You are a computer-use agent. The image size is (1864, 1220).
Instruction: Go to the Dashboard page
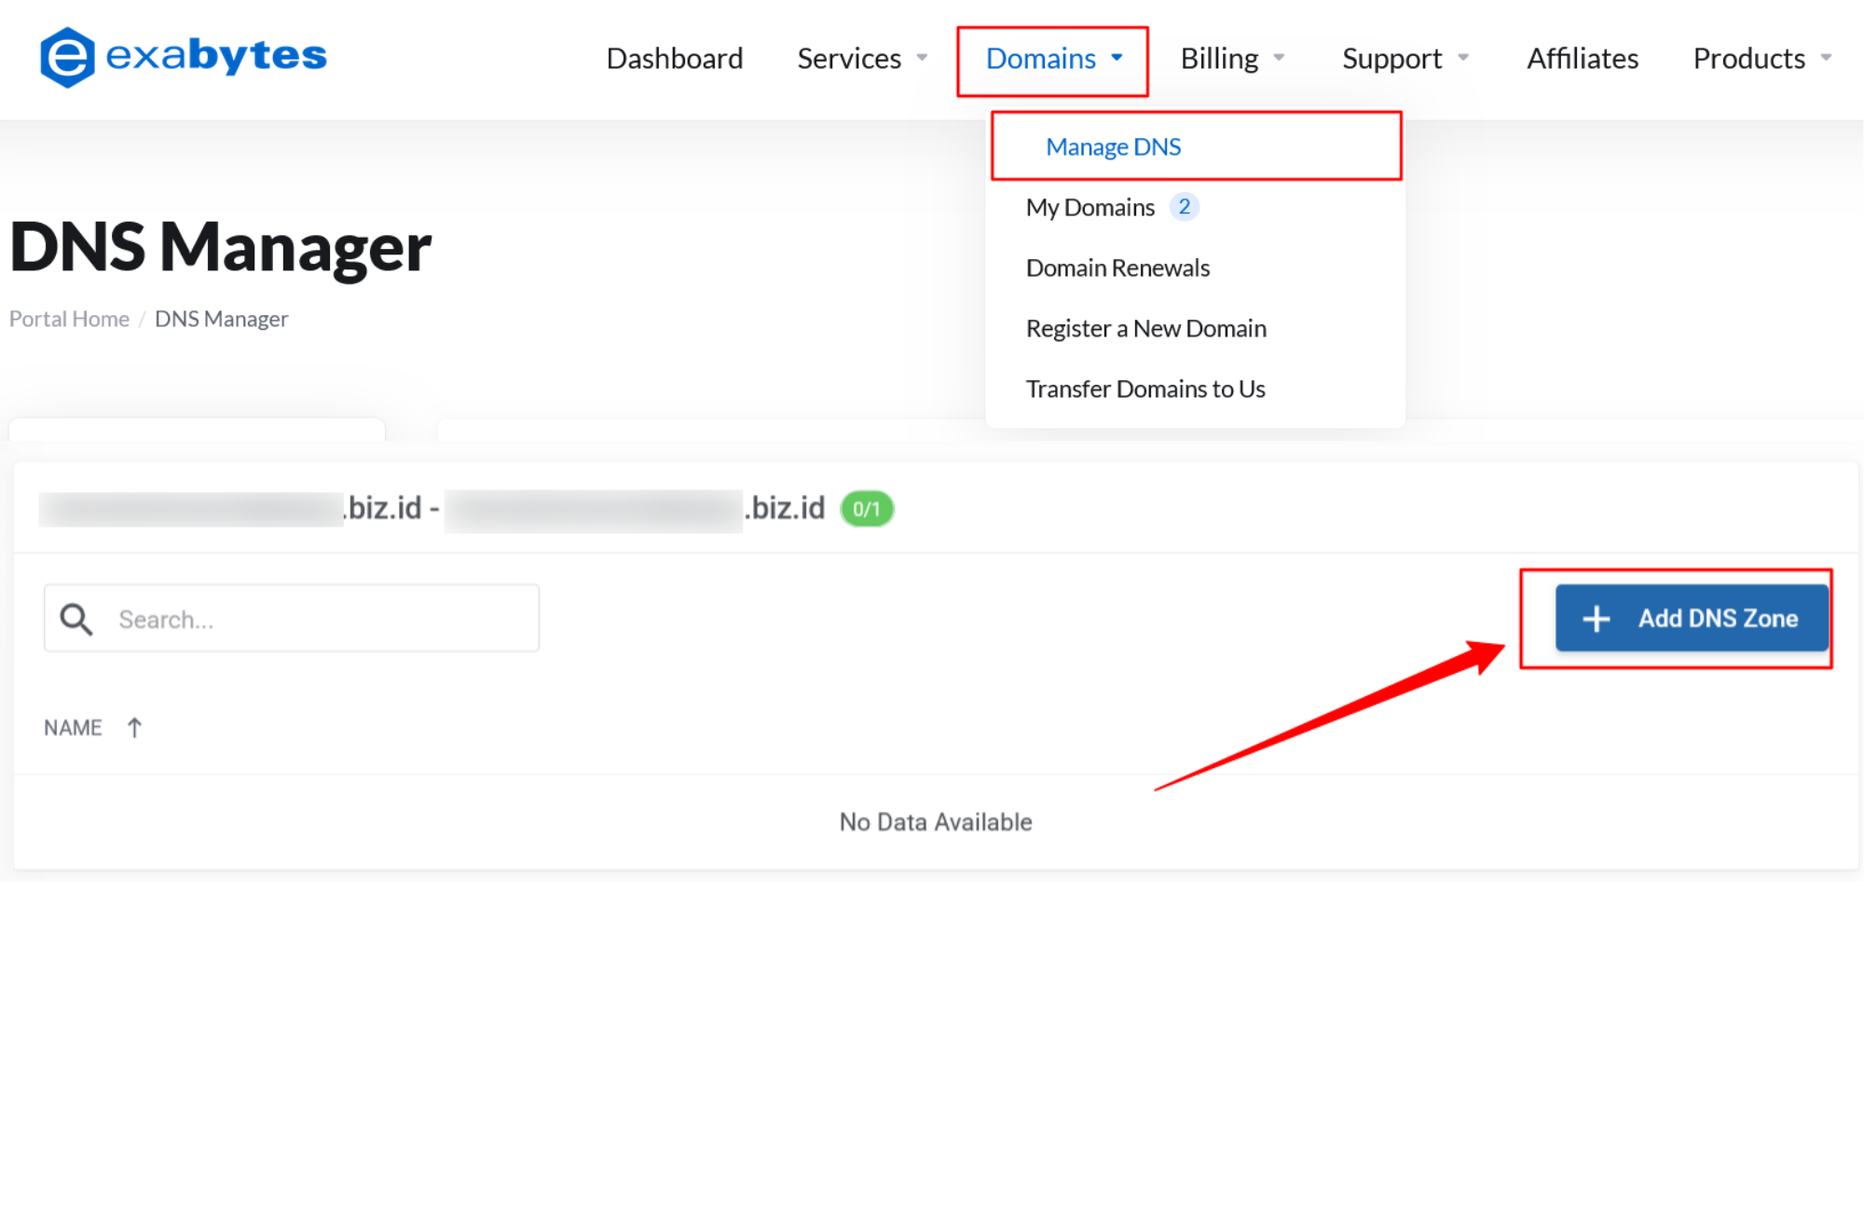point(674,59)
